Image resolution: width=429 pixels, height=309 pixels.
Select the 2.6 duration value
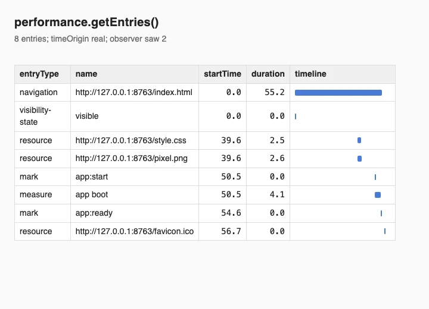click(277, 158)
